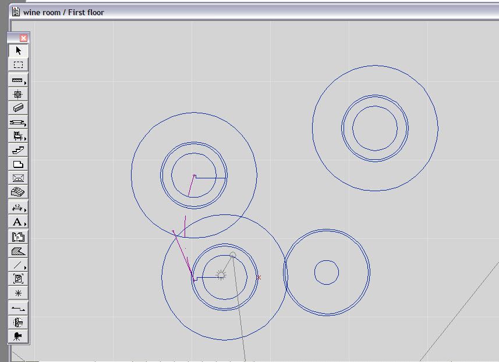The height and width of the screenshot is (362, 499).
Task: Select the Line drawing tool
Action: [x=18, y=265]
